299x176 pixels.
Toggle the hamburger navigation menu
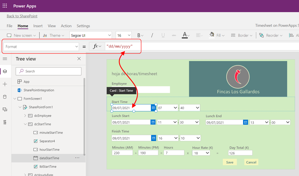click(x=5, y=59)
